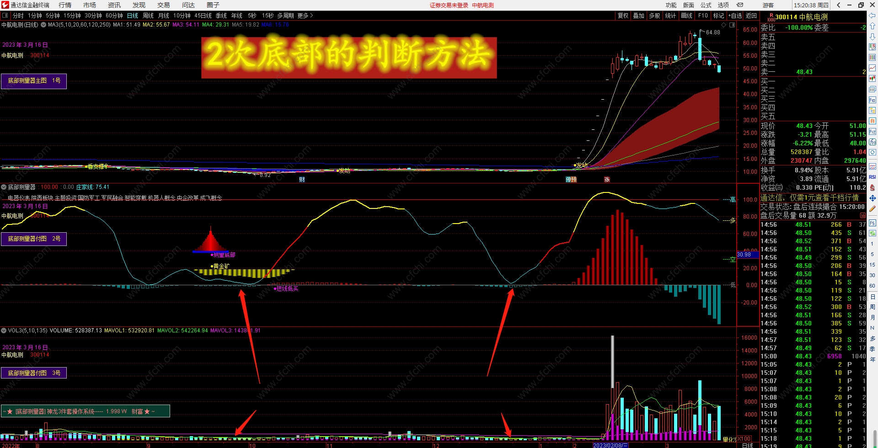Toggle the left panel icon beside 分时

click(x=5, y=16)
